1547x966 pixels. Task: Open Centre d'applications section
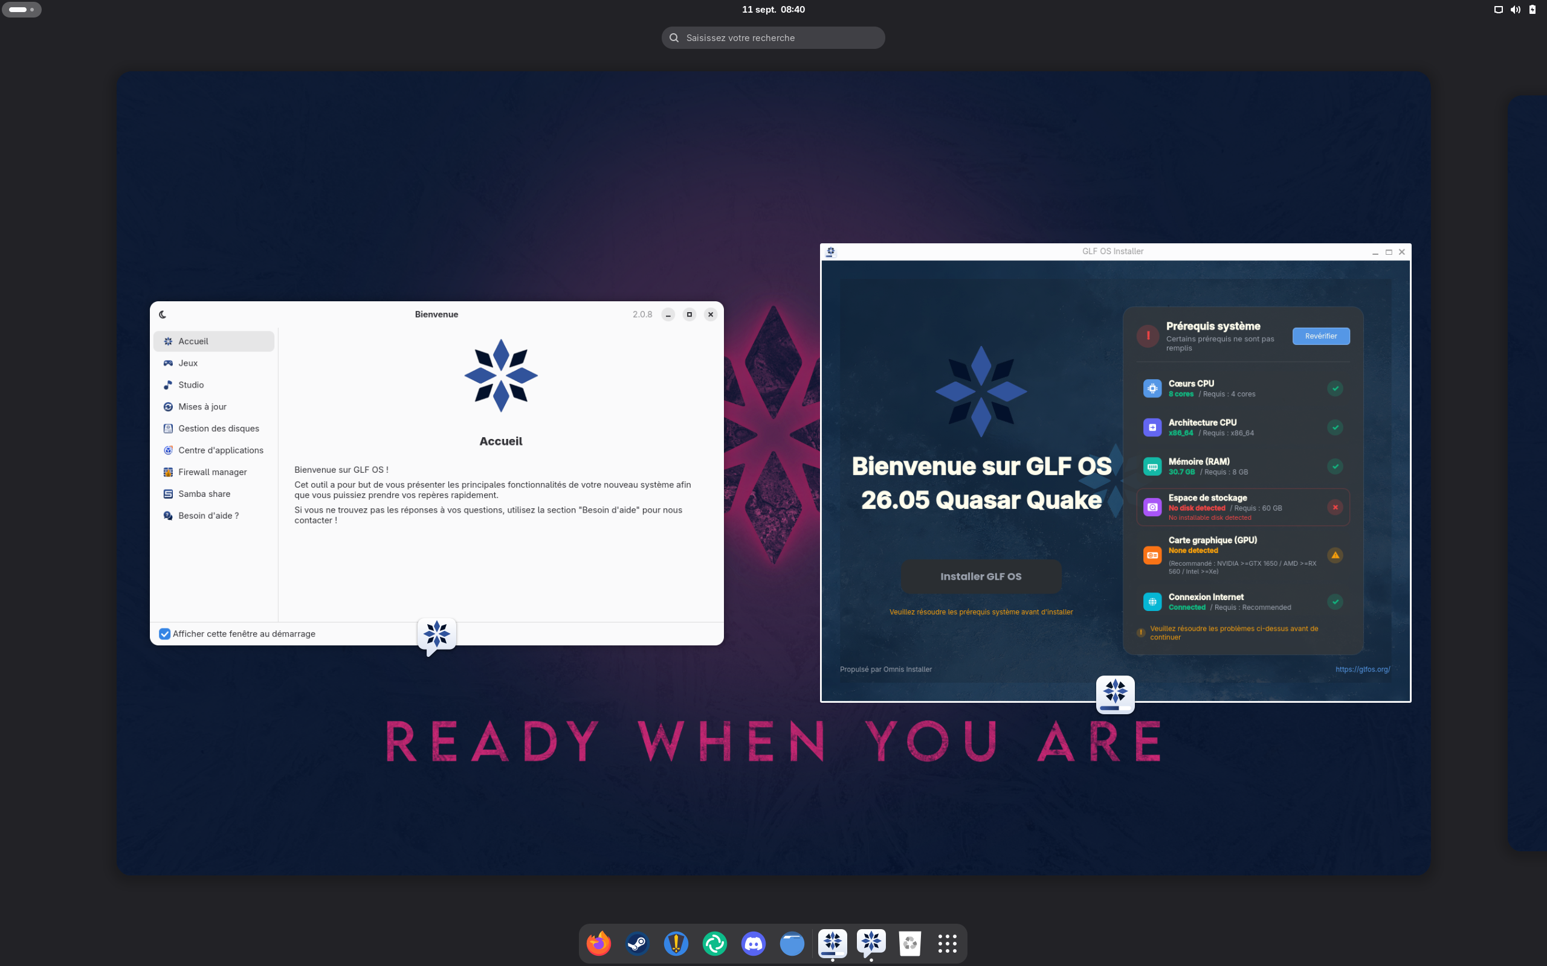pyautogui.click(x=213, y=450)
